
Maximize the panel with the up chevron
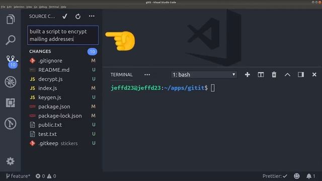coord(287,75)
